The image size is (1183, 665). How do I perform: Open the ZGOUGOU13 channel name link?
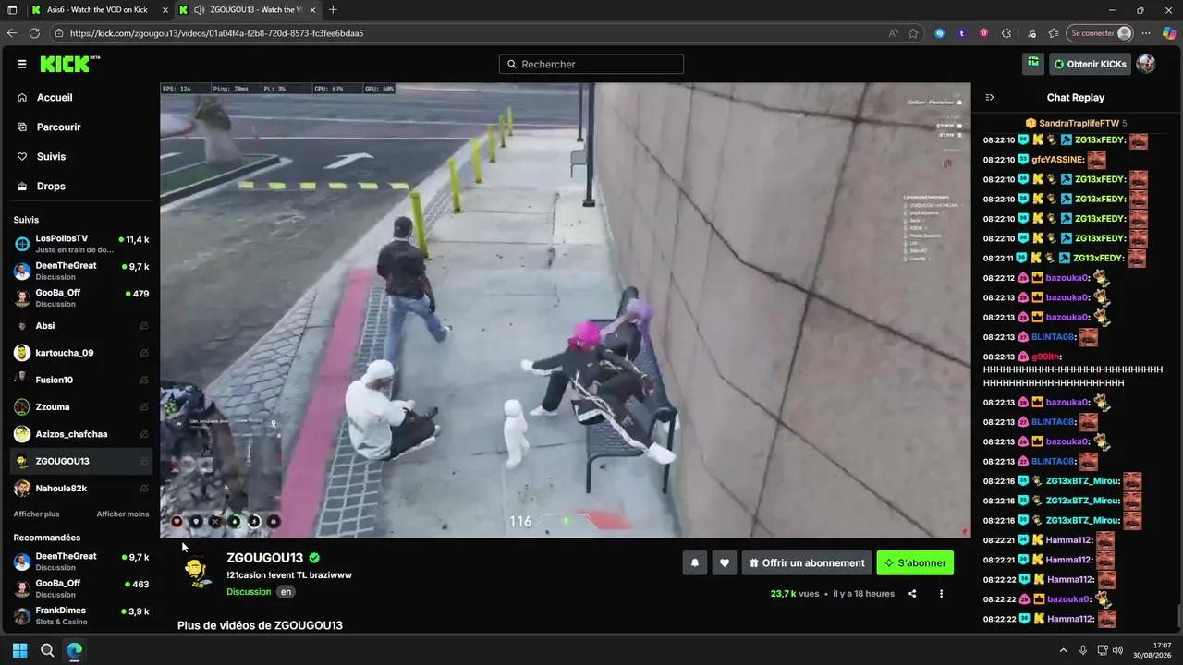[x=264, y=558]
